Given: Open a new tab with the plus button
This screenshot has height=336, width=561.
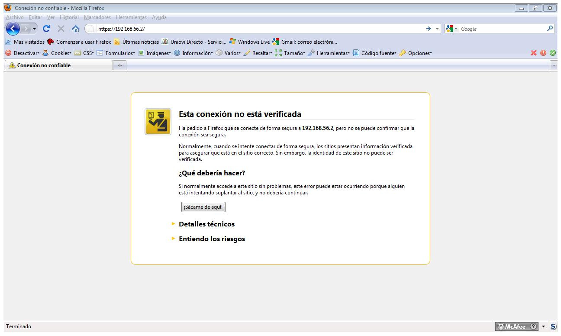Looking at the screenshot, I should [x=119, y=65].
